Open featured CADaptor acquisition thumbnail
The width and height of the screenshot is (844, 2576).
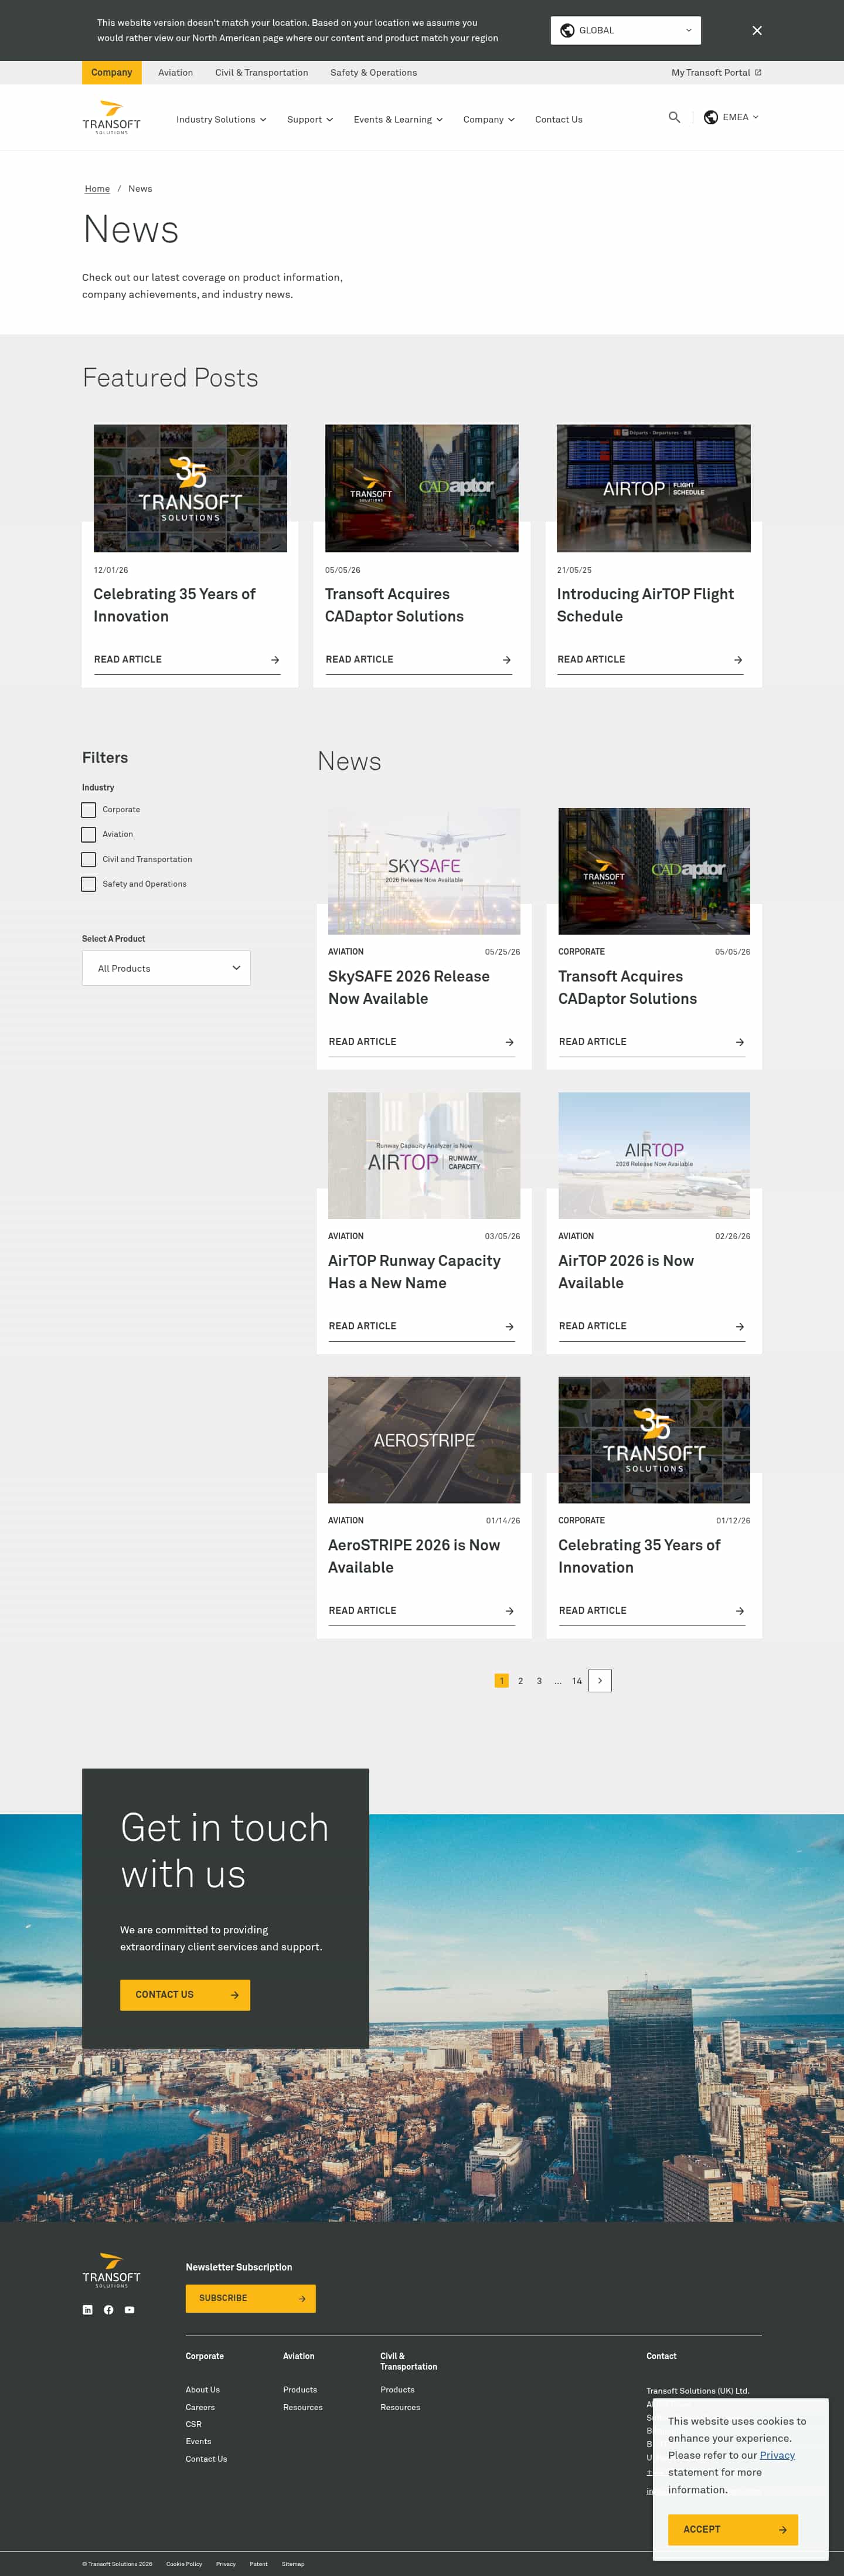(x=421, y=488)
